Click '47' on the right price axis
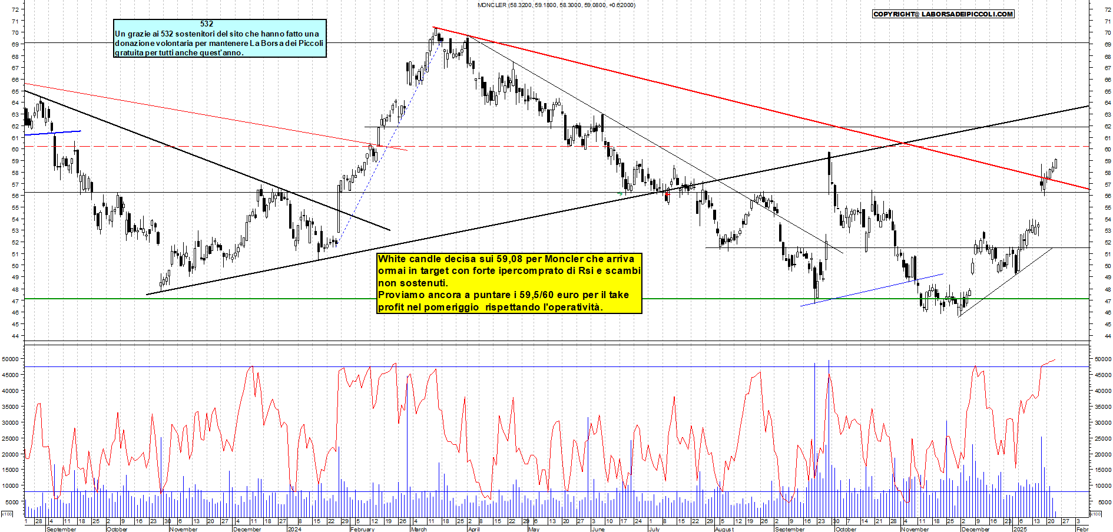The height and width of the screenshot is (532, 1113). (1108, 300)
